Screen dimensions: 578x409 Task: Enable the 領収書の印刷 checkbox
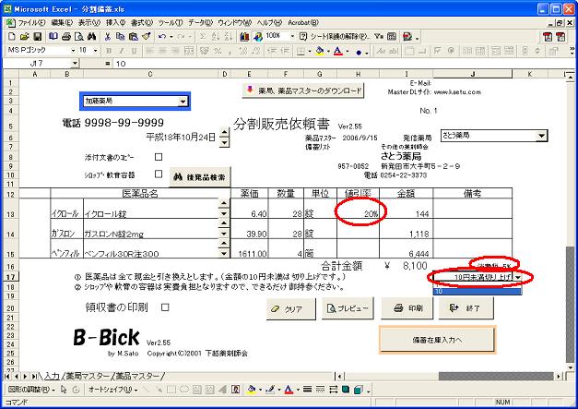tap(166, 307)
